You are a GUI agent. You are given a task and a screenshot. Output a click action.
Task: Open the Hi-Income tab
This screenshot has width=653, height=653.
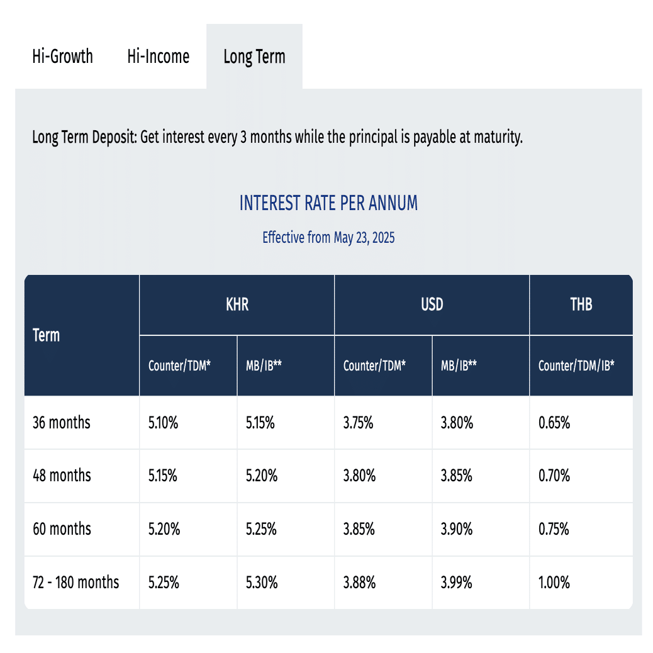pos(158,57)
